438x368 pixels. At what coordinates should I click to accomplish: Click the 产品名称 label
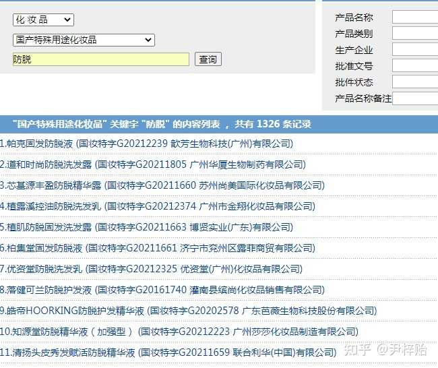point(354,18)
